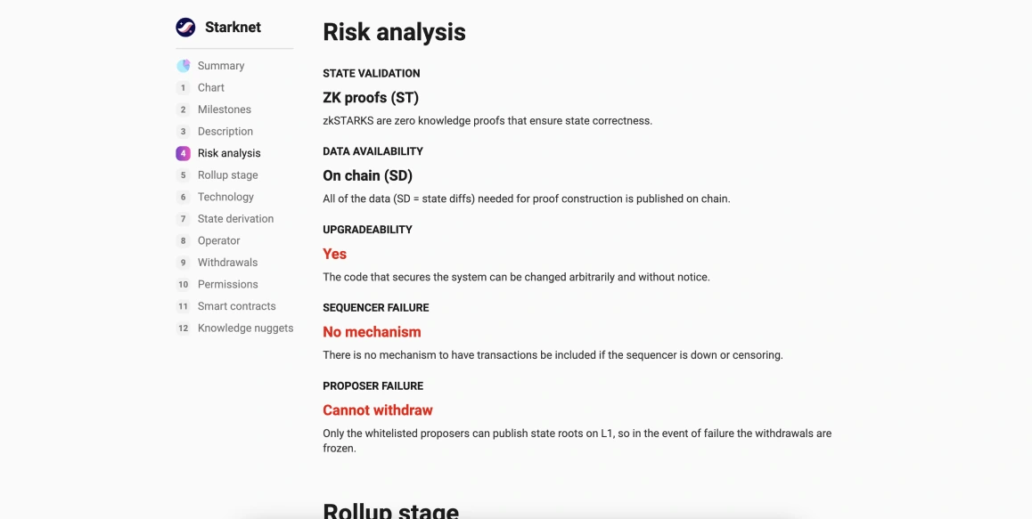Click the Summary pie chart icon
Viewport: 1032px width, 519px height.
pyautogui.click(x=184, y=66)
